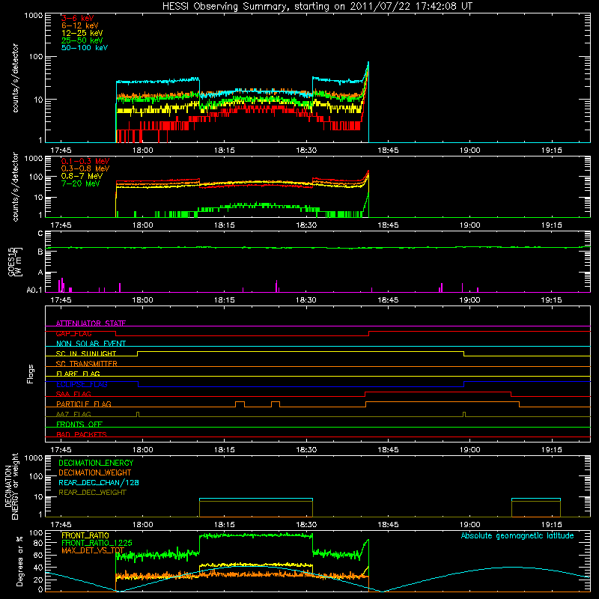Viewport: 599px width, 599px height.
Task: Click the PARTICLE_FLAG label
Action: tap(84, 404)
